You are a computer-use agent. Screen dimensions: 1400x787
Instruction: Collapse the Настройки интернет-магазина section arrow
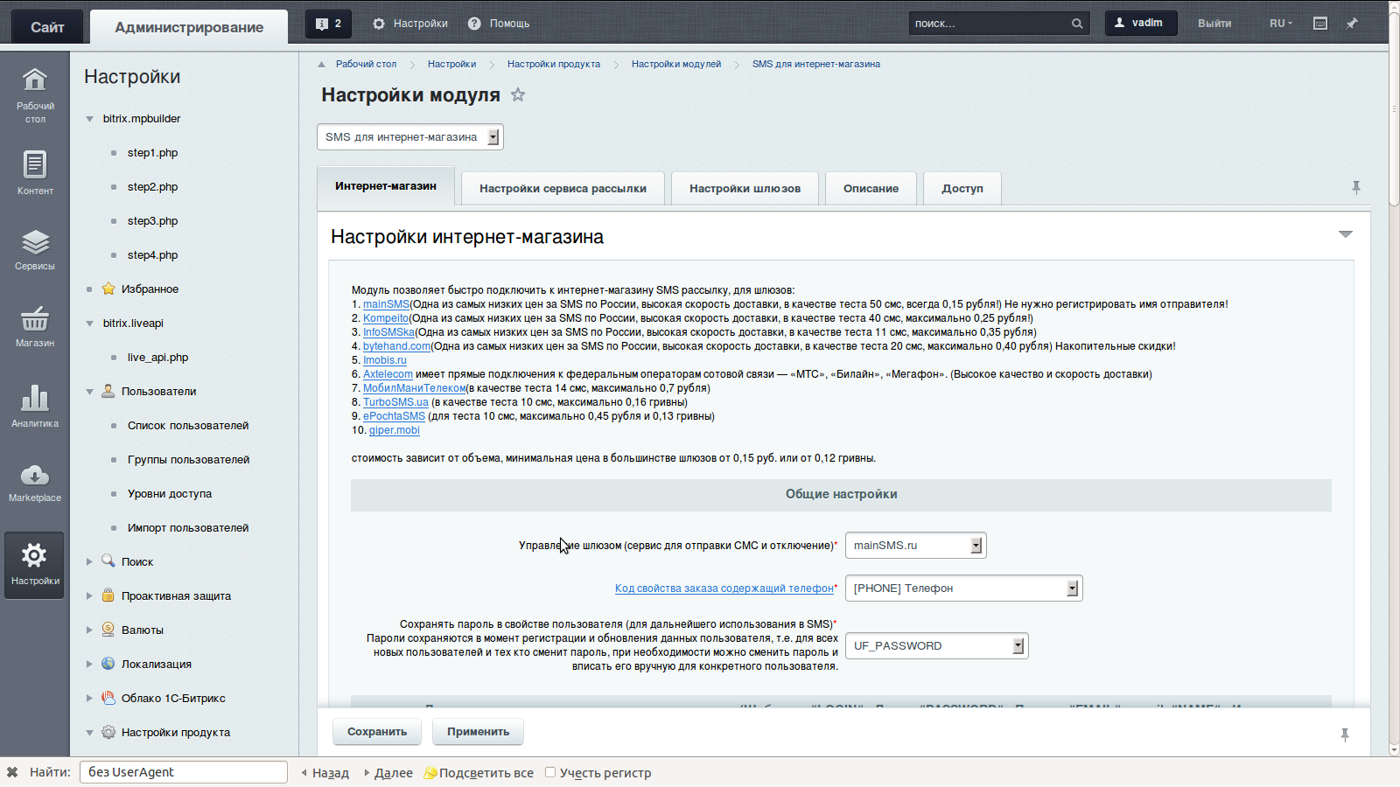[x=1345, y=234]
